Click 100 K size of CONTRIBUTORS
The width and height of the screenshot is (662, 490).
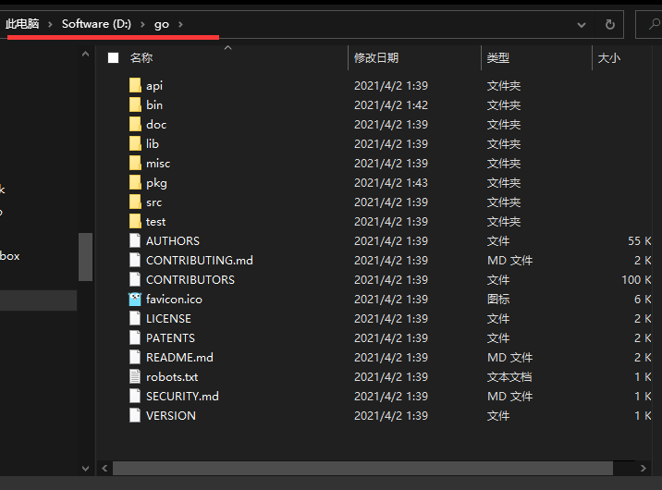coord(636,279)
